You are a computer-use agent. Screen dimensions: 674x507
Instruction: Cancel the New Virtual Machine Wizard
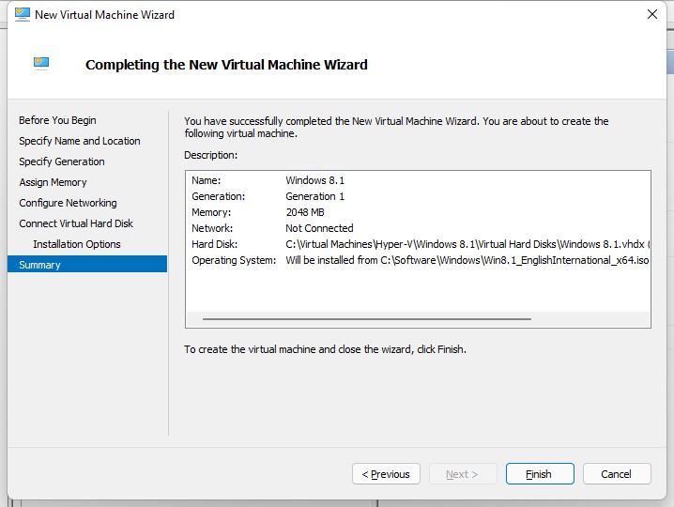tap(617, 474)
